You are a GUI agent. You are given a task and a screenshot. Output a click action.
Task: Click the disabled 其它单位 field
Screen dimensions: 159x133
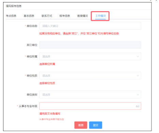coord(90,45)
